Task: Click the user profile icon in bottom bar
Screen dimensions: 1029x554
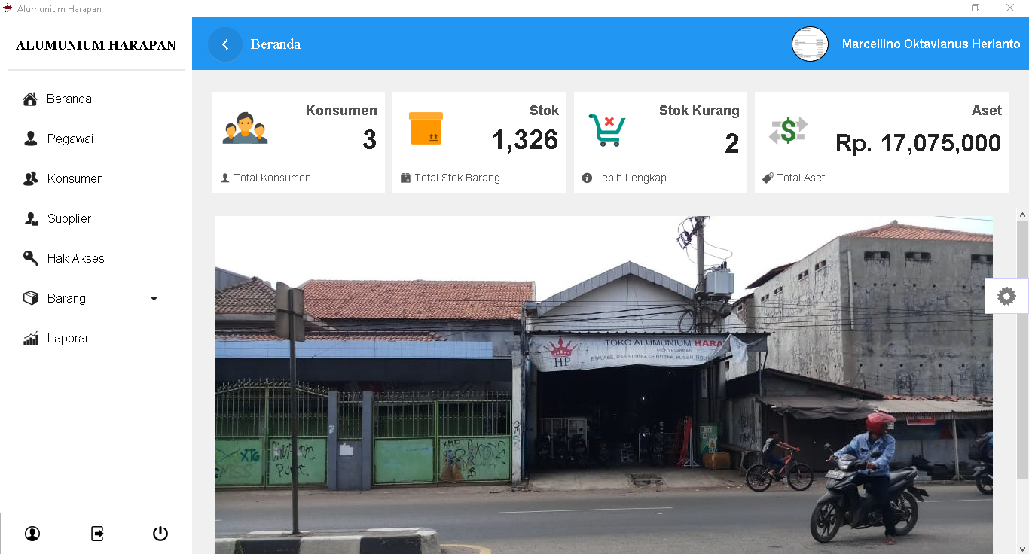Action: click(x=32, y=534)
